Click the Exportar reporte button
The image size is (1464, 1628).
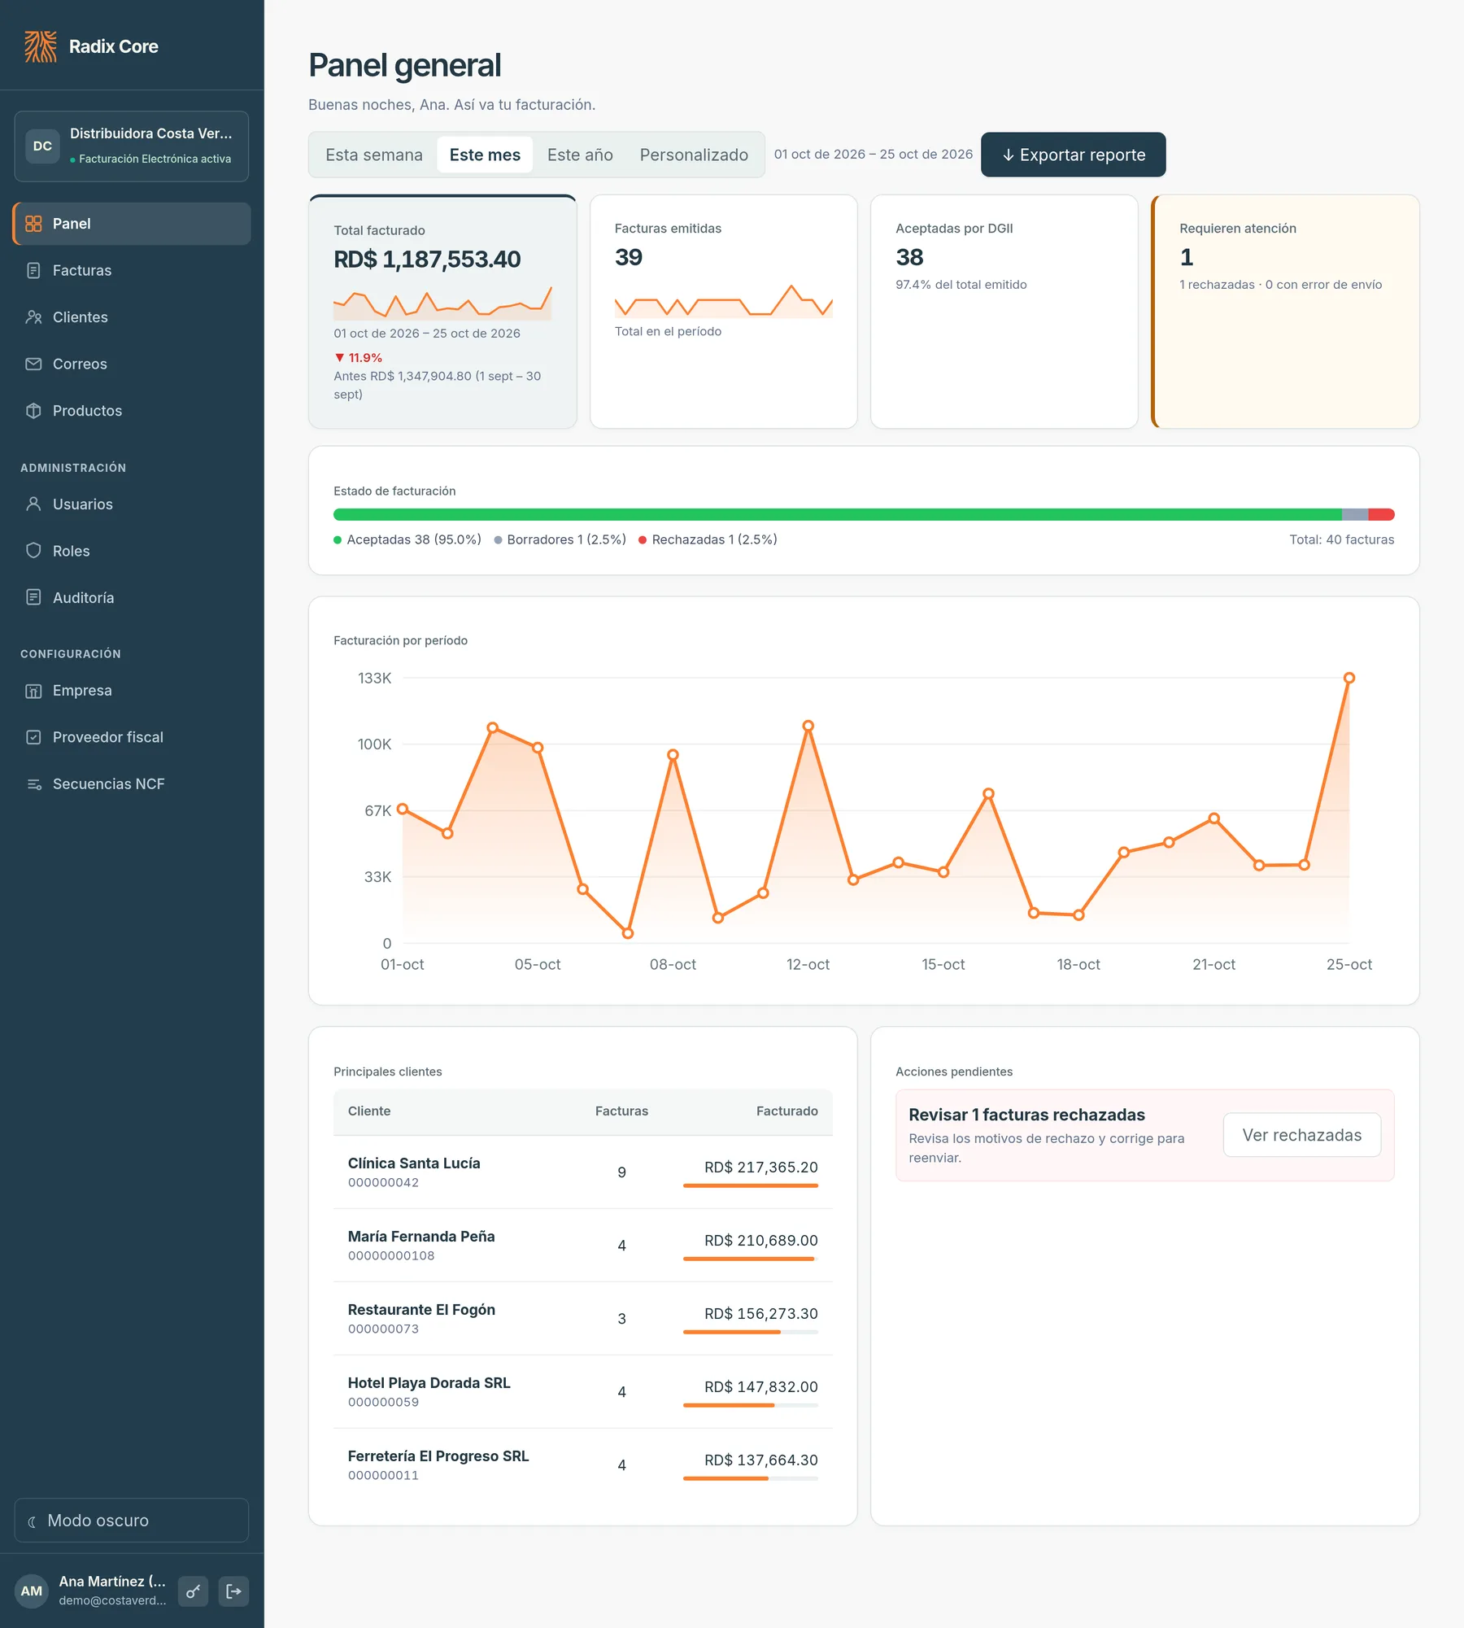click(x=1074, y=155)
